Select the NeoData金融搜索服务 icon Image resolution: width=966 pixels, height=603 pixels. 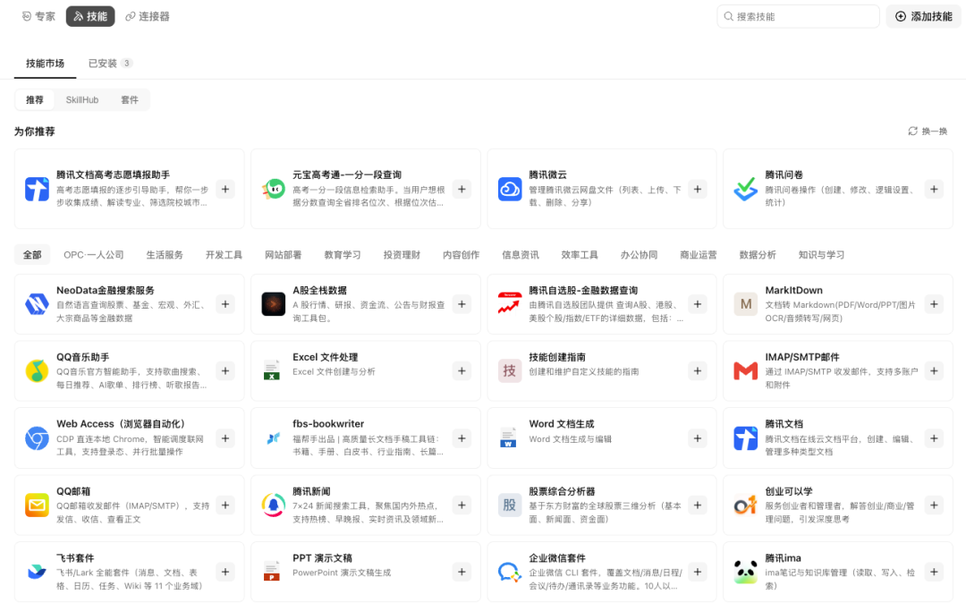pos(37,304)
